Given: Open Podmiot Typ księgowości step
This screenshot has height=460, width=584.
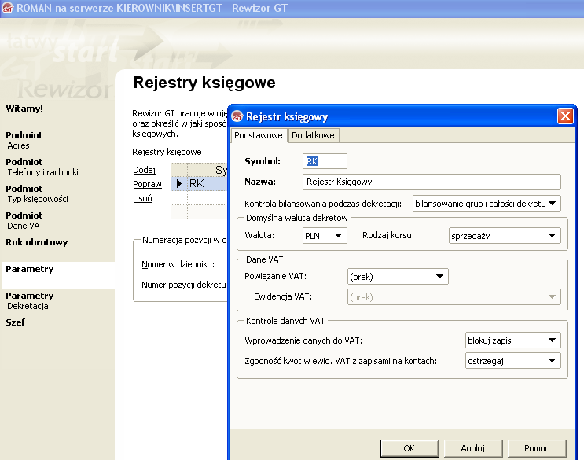Looking at the screenshot, I should pyautogui.click(x=37, y=193).
